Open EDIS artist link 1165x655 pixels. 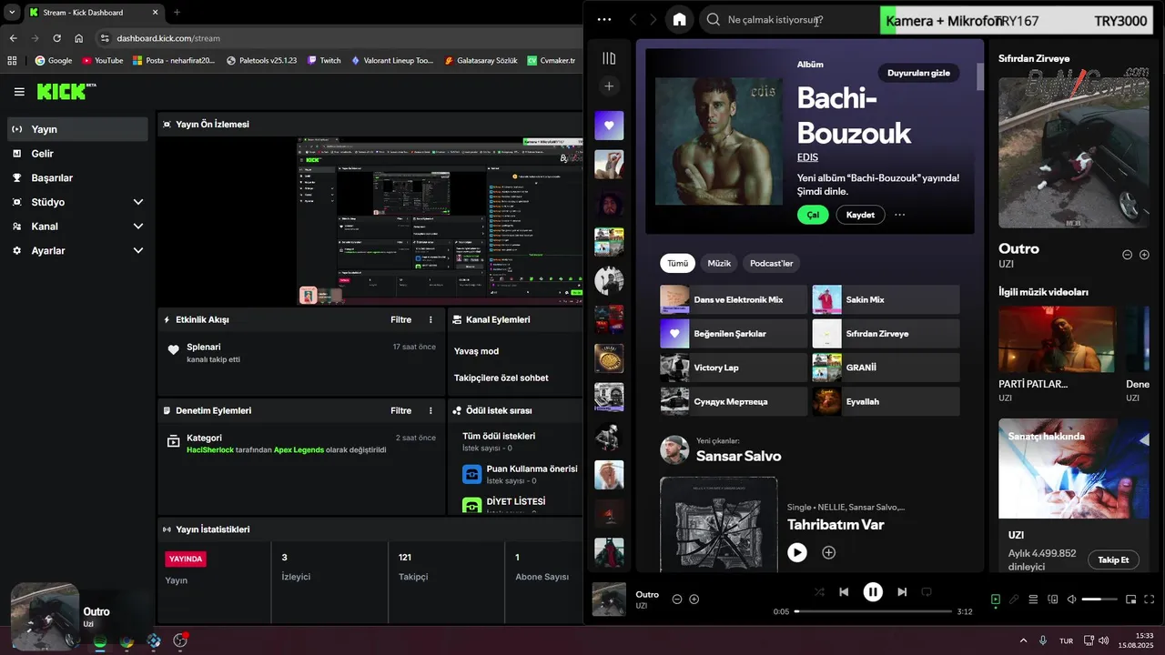807,157
